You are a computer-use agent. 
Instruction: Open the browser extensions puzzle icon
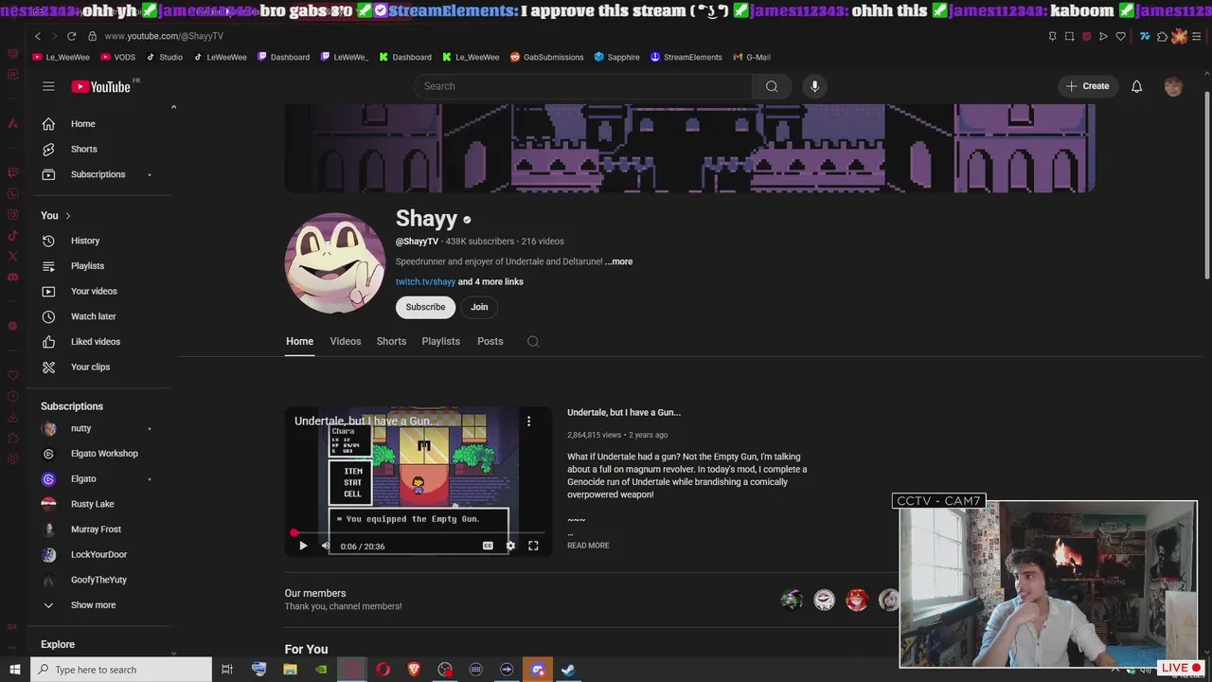click(x=1162, y=36)
